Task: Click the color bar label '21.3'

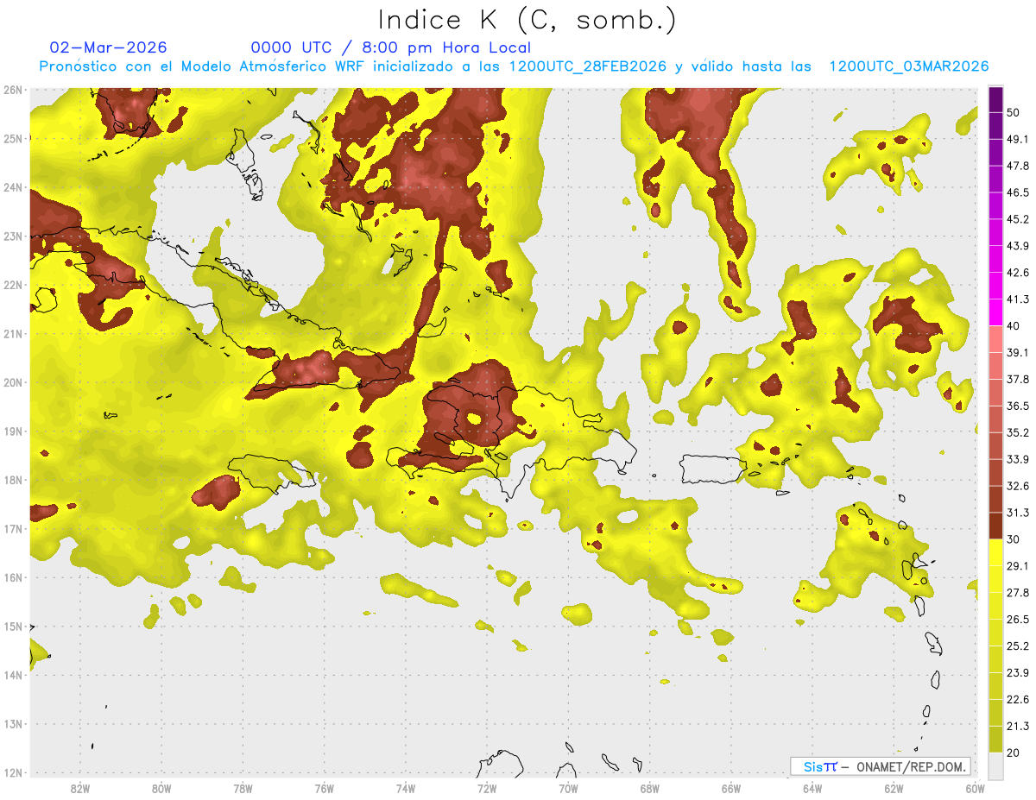Action: click(x=1018, y=725)
